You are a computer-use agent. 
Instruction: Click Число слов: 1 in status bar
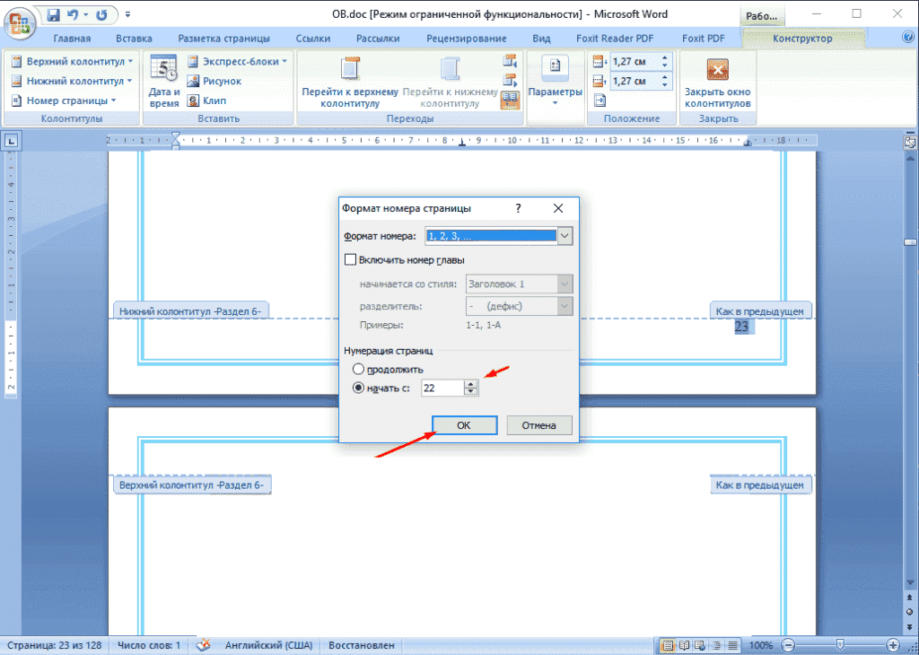click(149, 645)
